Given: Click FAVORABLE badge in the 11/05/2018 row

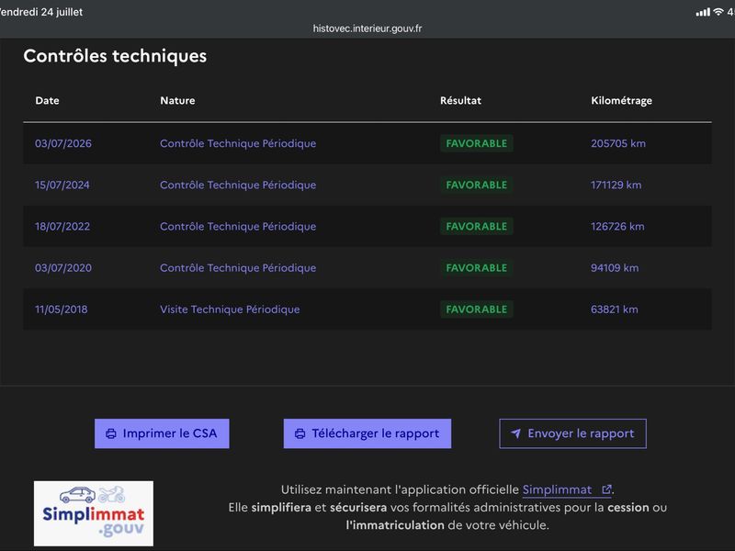Looking at the screenshot, I should (x=476, y=309).
